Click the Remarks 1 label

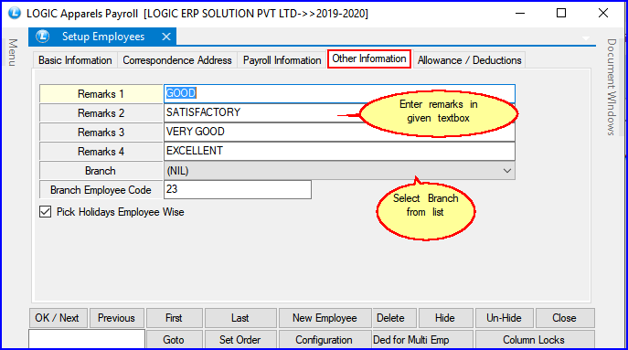(x=101, y=94)
